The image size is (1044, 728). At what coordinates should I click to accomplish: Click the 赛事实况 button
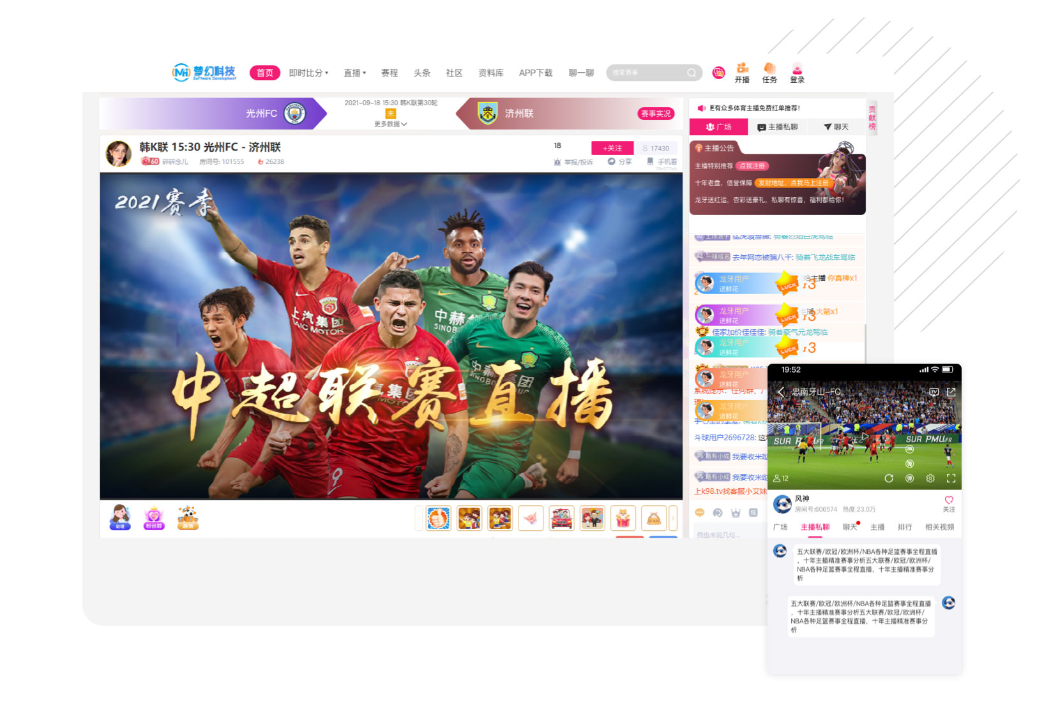pyautogui.click(x=656, y=114)
